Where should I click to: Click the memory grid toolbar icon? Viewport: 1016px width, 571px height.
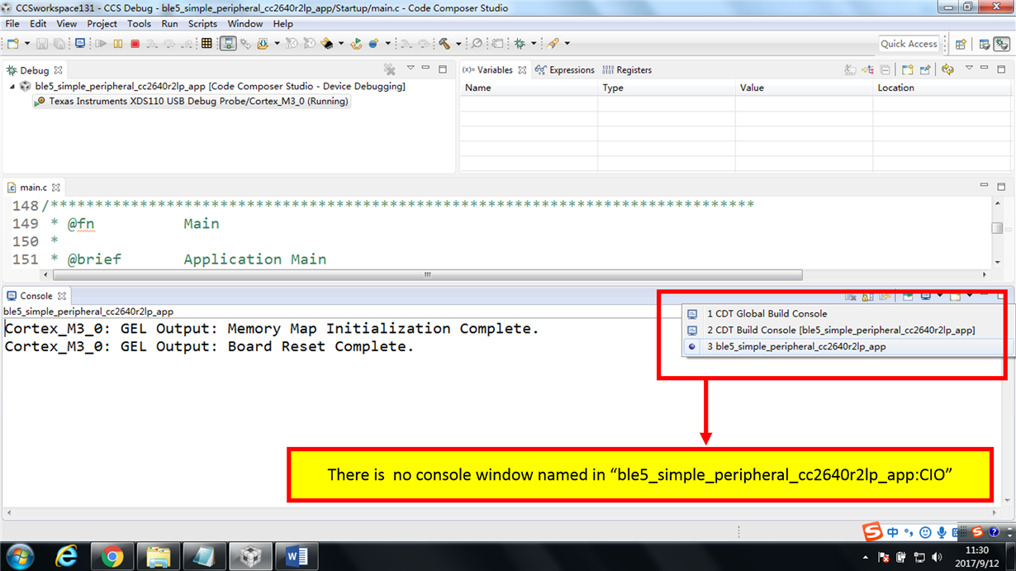point(206,43)
